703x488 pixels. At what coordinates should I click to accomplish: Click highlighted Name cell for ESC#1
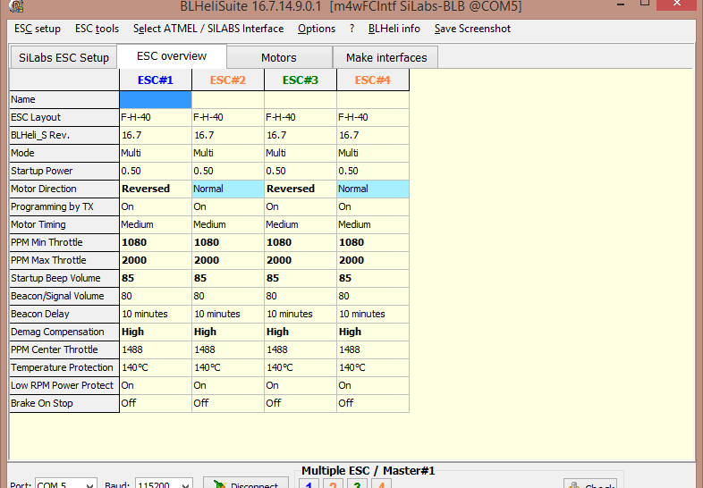(156, 99)
